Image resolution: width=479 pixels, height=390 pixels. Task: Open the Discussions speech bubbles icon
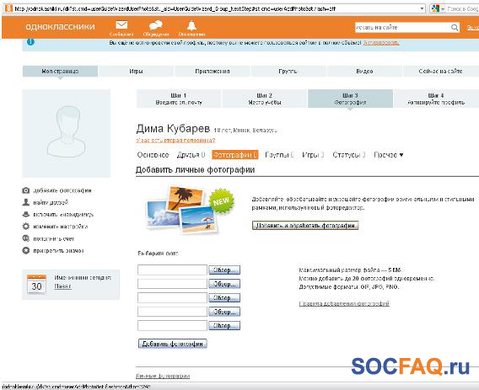click(155, 25)
